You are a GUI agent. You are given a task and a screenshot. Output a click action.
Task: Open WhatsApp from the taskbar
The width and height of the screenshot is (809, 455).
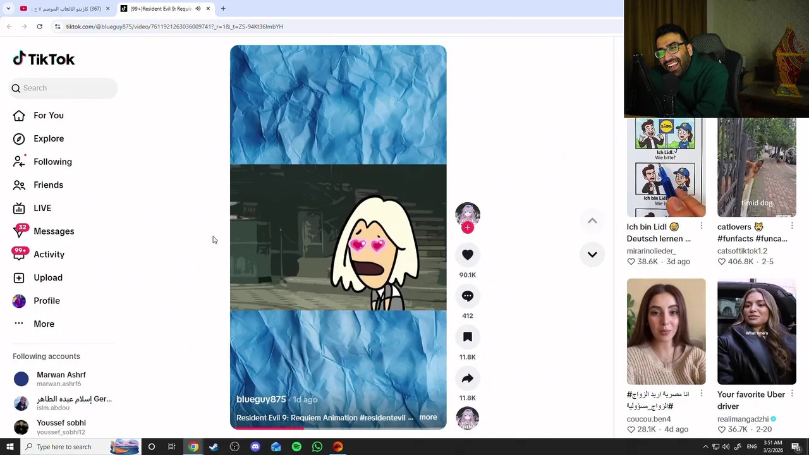(317, 447)
